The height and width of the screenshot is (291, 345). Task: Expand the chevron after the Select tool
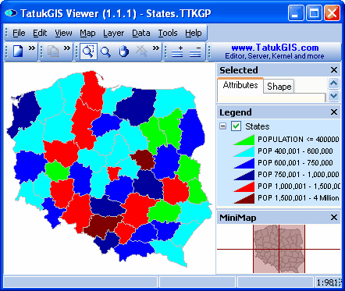click(x=156, y=48)
